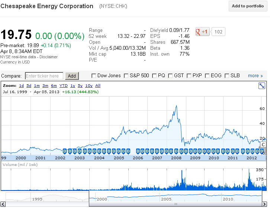Click the Google +1 button

[x=202, y=32]
